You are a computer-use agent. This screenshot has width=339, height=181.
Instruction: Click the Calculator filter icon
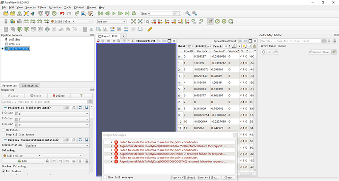(6, 29)
